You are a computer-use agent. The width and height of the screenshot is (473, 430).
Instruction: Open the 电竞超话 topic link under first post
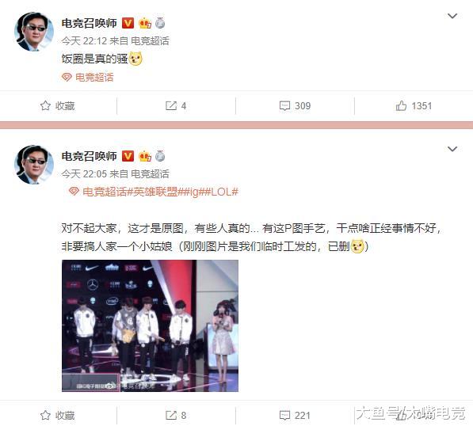(x=87, y=77)
